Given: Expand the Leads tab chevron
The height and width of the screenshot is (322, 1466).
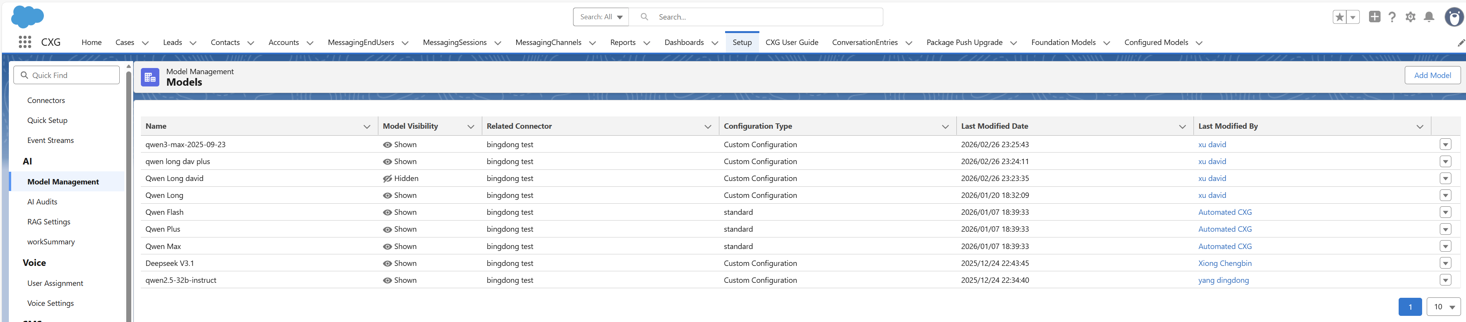Looking at the screenshot, I should point(193,43).
